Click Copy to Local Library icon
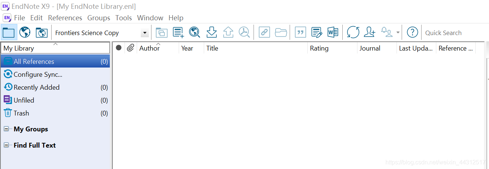This screenshot has width=489, height=169. click(161, 32)
